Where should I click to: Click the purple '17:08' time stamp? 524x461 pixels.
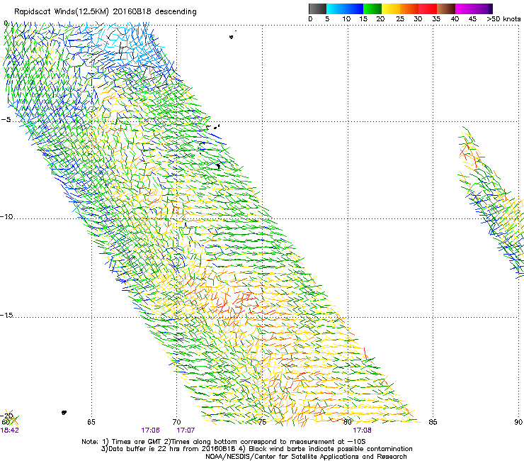coord(363,431)
